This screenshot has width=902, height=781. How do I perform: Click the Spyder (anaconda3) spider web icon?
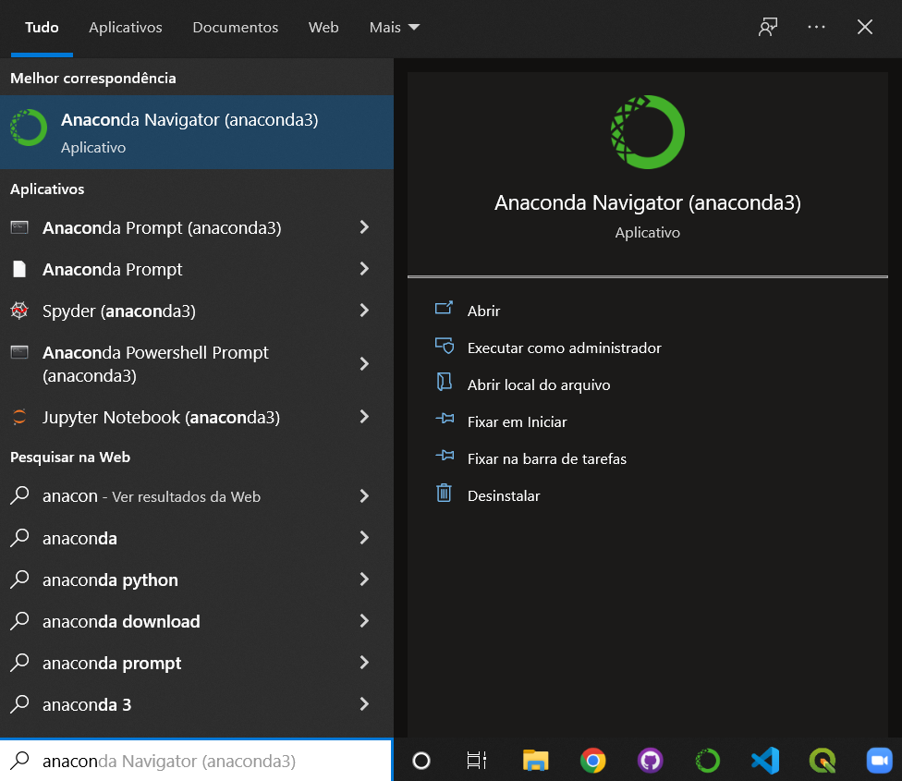pos(19,311)
